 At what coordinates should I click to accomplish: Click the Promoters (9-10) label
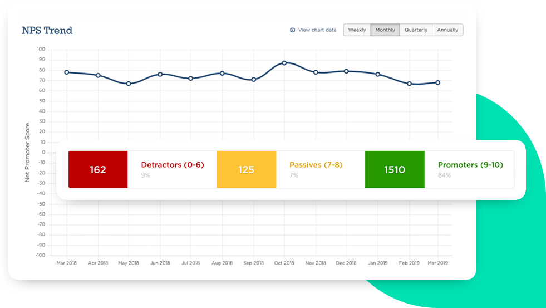470,165
